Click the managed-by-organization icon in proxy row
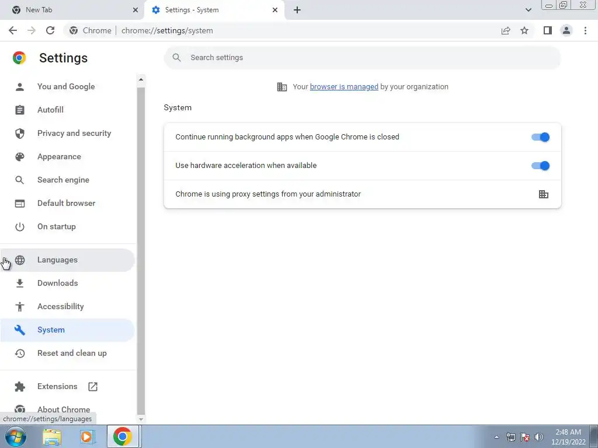 (544, 194)
